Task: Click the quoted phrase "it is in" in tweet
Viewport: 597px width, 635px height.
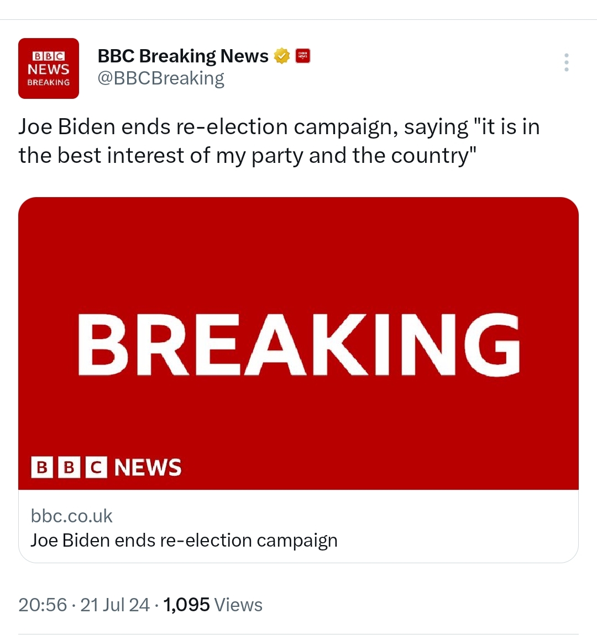Action: (506, 127)
